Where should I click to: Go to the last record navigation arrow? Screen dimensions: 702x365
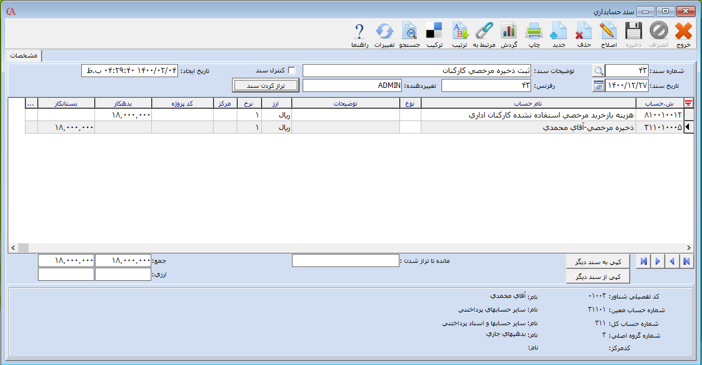(x=643, y=261)
